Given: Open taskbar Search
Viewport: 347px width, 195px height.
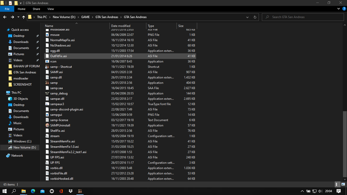Looking at the screenshot, I should click(x=14, y=191).
